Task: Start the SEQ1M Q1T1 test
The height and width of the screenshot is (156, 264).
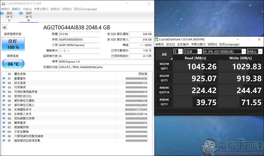Action: click(x=164, y=78)
